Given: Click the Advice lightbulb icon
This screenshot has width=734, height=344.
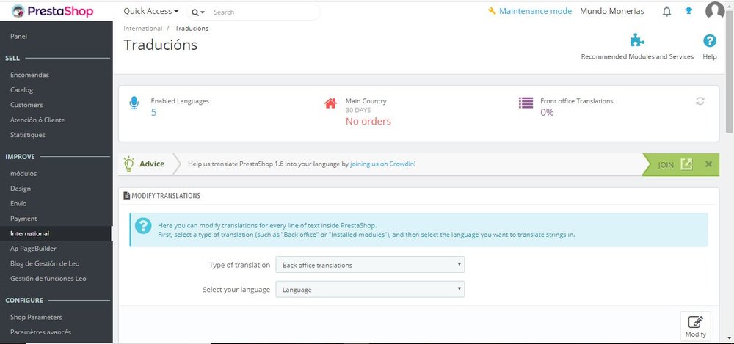Looking at the screenshot, I should 128,164.
